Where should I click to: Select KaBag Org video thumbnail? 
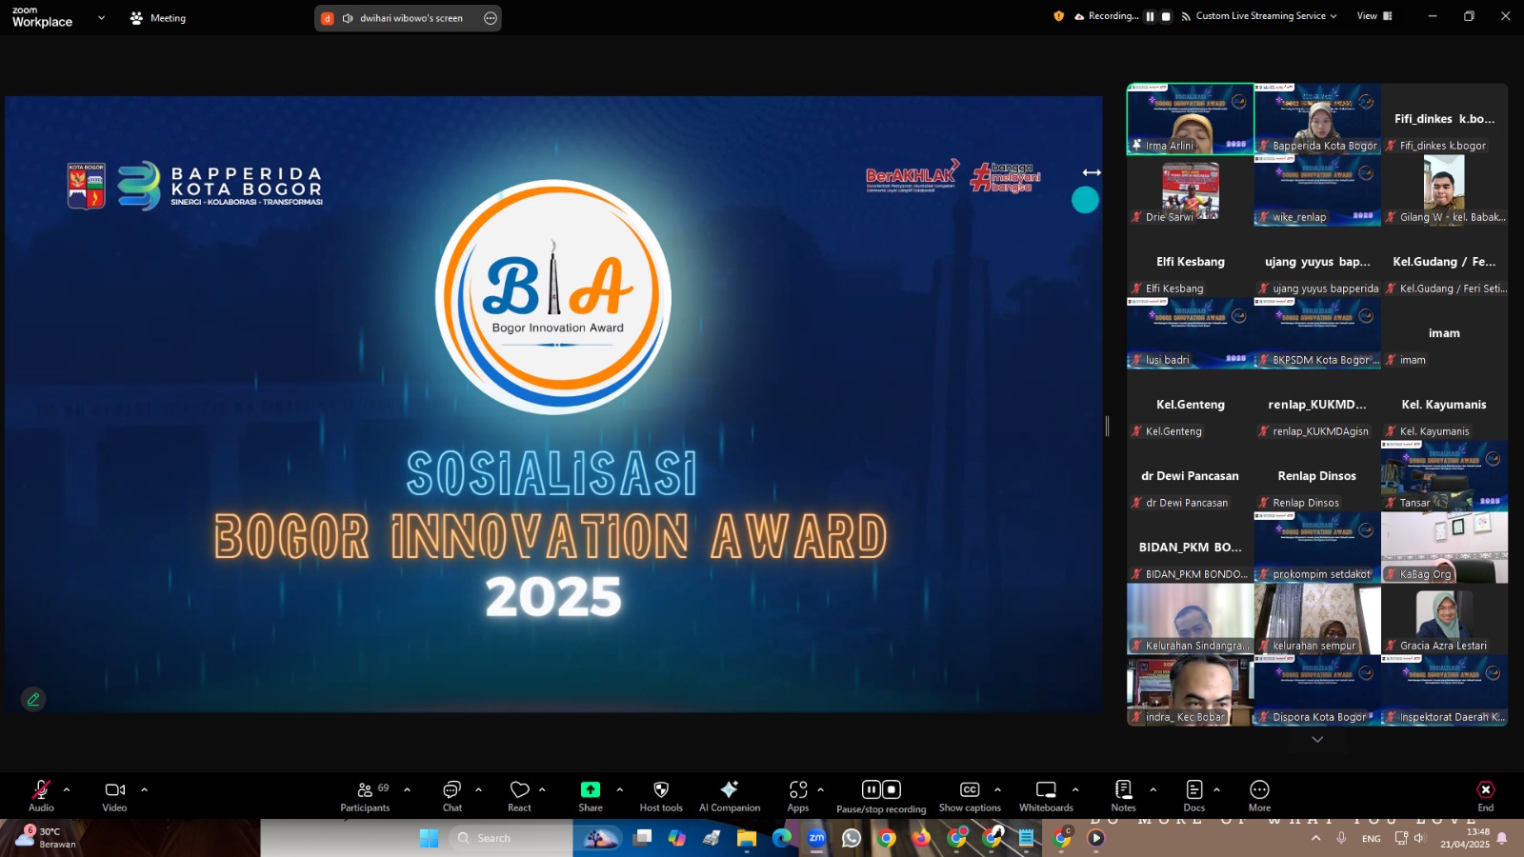tap(1444, 548)
